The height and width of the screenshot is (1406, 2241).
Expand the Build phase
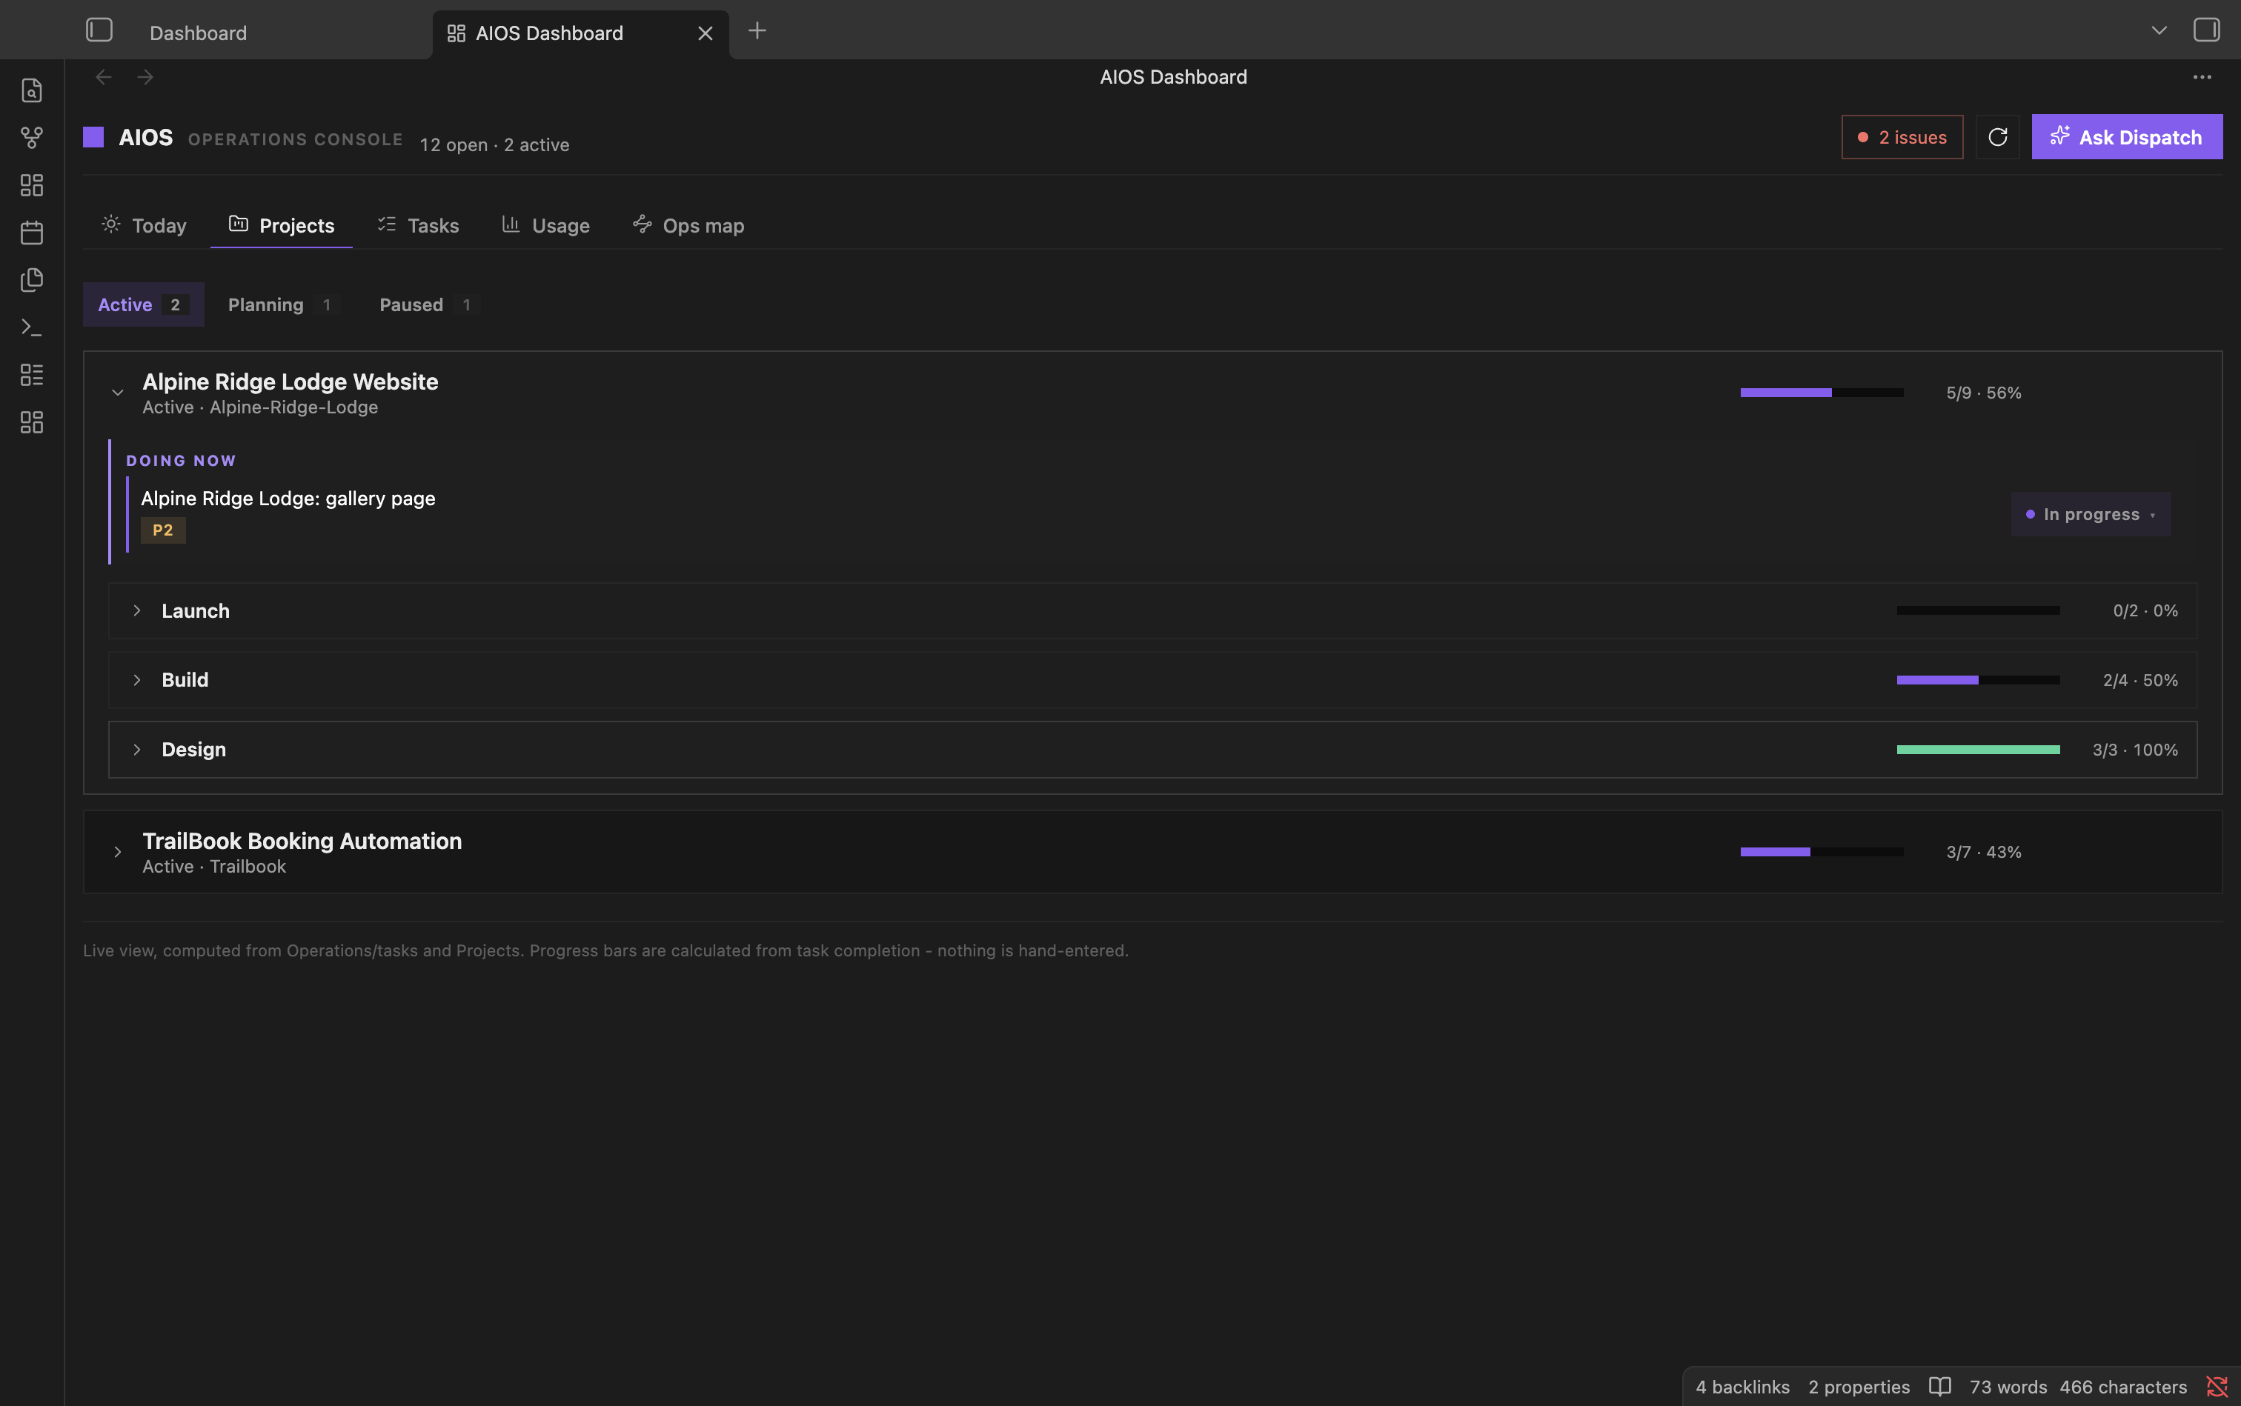point(137,680)
